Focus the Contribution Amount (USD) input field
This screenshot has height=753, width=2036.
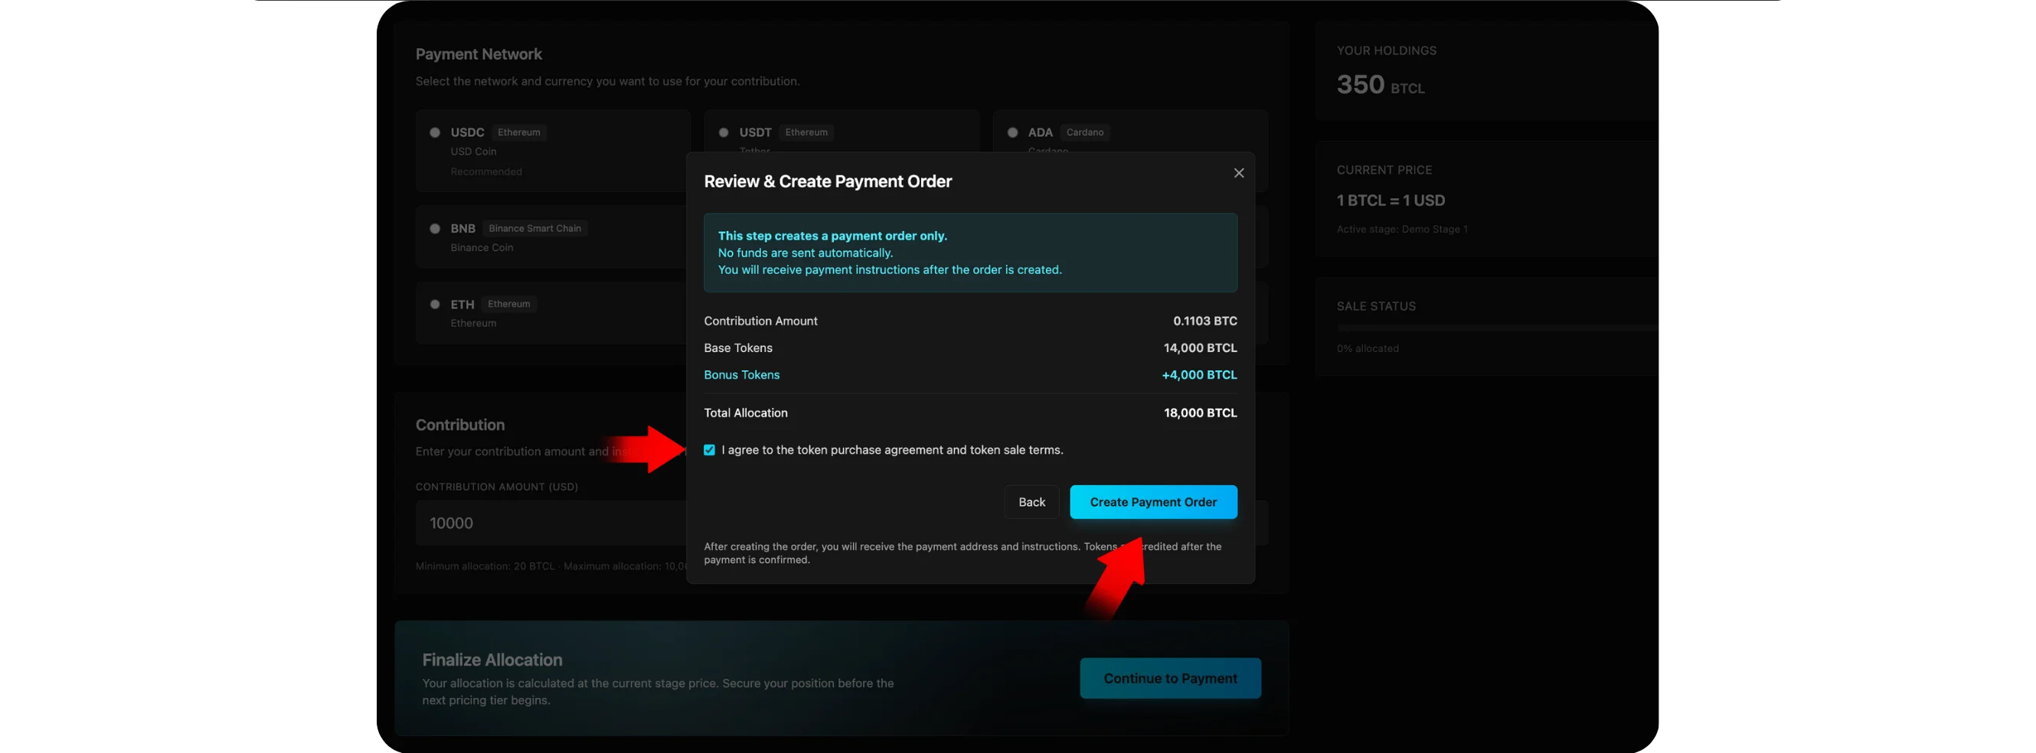(x=550, y=523)
